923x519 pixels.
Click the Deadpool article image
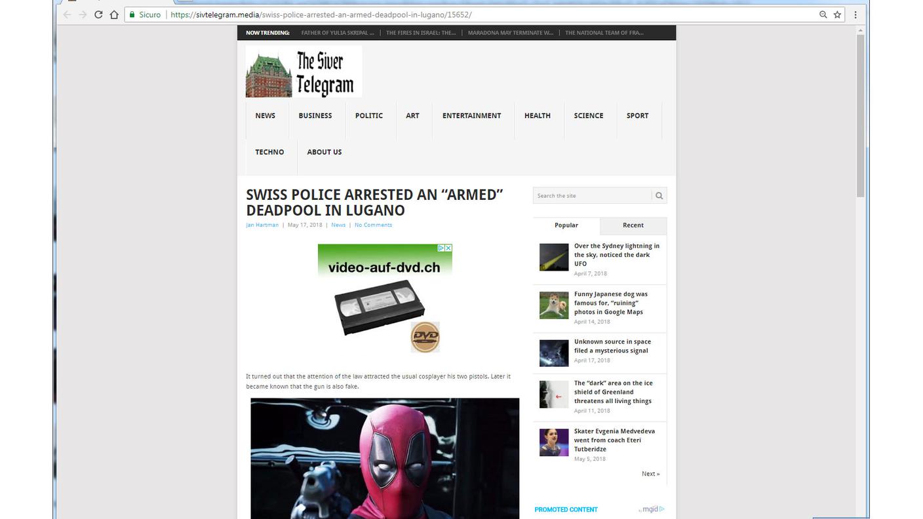(385, 459)
